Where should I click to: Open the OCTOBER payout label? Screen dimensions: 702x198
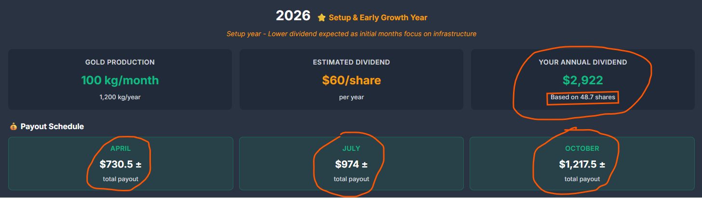click(x=582, y=148)
